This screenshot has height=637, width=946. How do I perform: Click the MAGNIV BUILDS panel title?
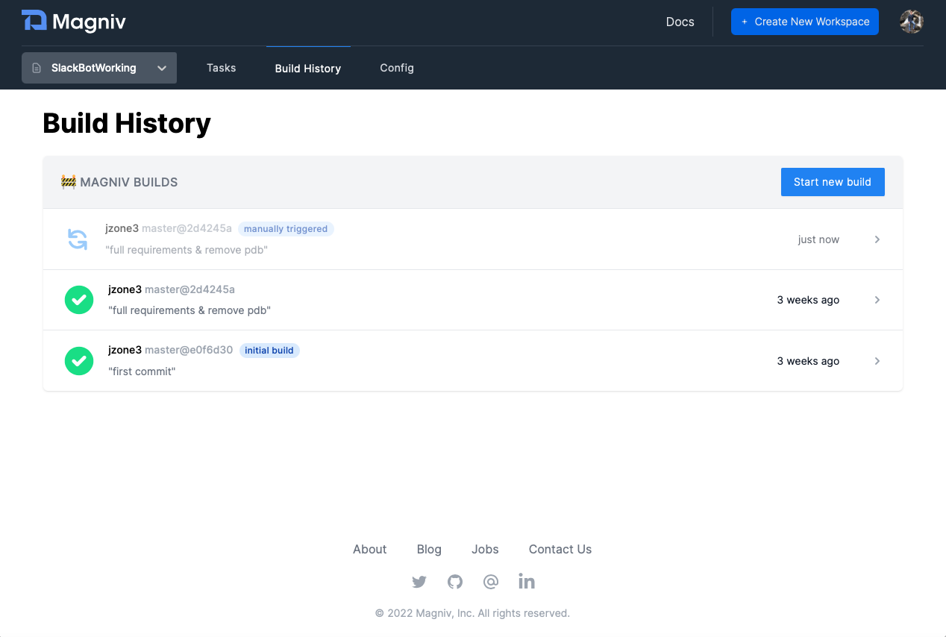(x=129, y=182)
